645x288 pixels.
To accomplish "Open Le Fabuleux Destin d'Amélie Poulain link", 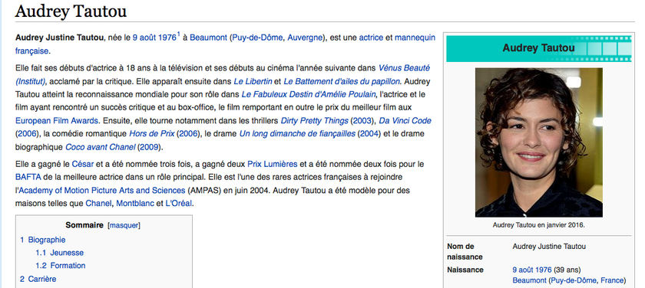I will (309, 95).
